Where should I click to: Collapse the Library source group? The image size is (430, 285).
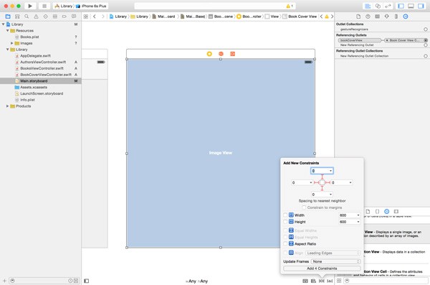(x=7, y=50)
